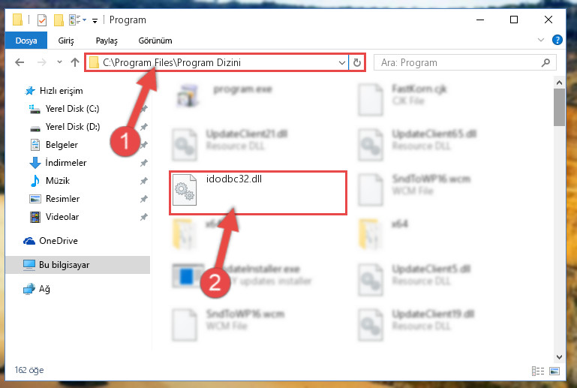Open the Paylaş ribbon tab
Viewport: 577px width, 388px height.
coord(107,41)
